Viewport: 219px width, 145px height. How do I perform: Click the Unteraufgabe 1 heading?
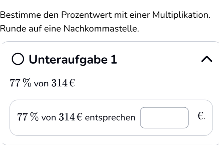pos(73,60)
